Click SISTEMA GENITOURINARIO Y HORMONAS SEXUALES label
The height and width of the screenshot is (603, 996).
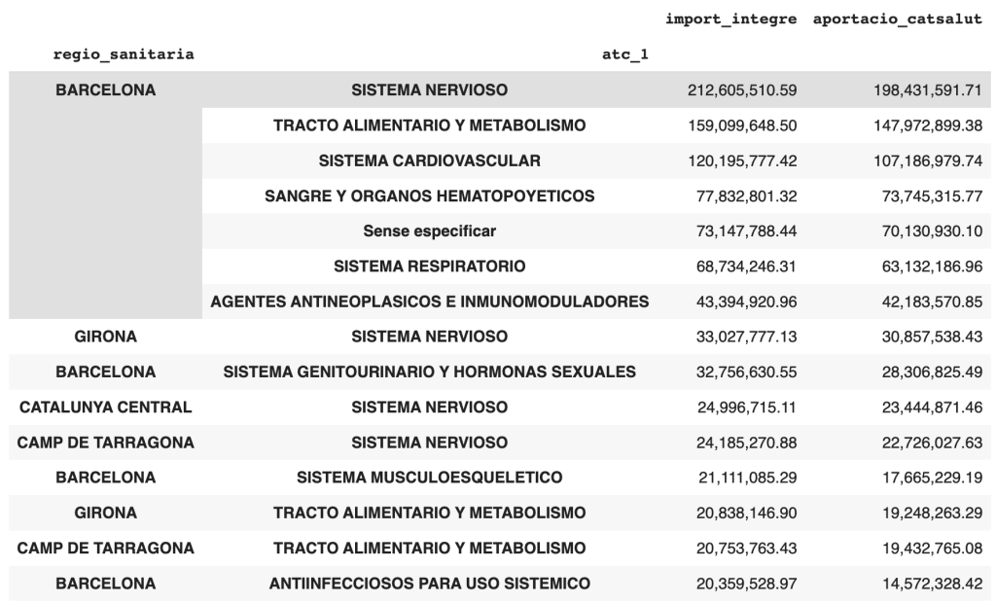pyautogui.click(x=429, y=372)
